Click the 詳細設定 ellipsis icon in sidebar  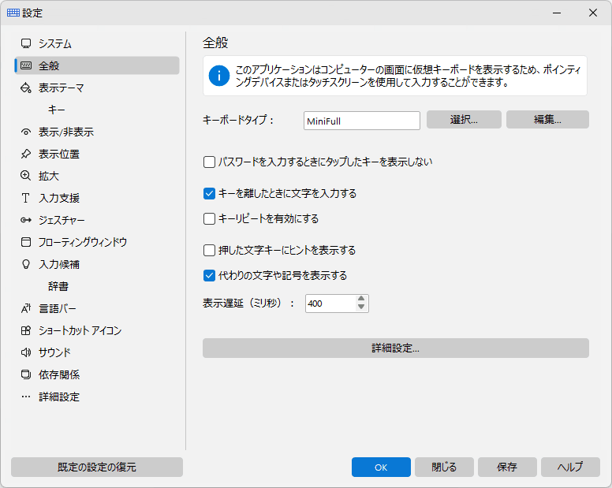point(26,397)
